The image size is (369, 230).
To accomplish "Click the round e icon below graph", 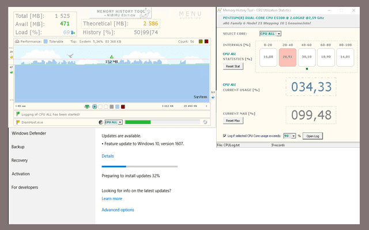I will (95, 106).
